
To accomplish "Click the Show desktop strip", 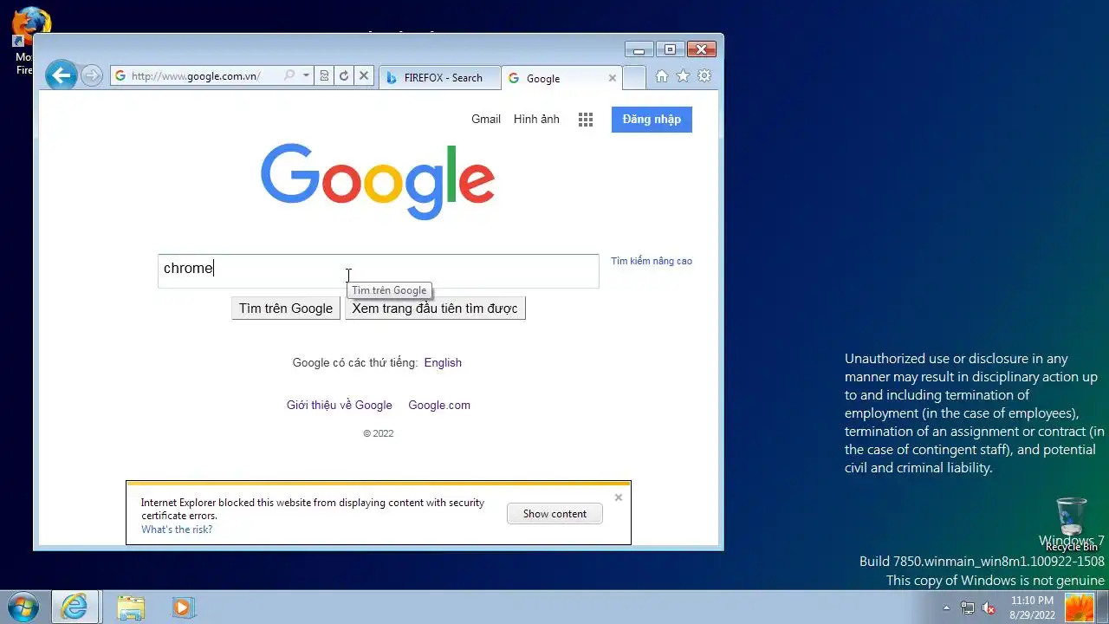I will point(1103,608).
